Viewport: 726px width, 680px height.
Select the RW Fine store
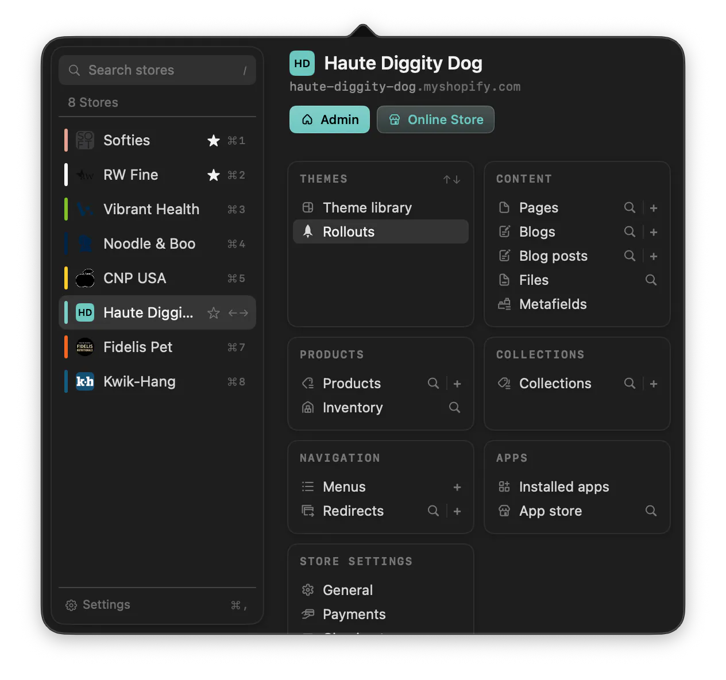click(x=157, y=175)
